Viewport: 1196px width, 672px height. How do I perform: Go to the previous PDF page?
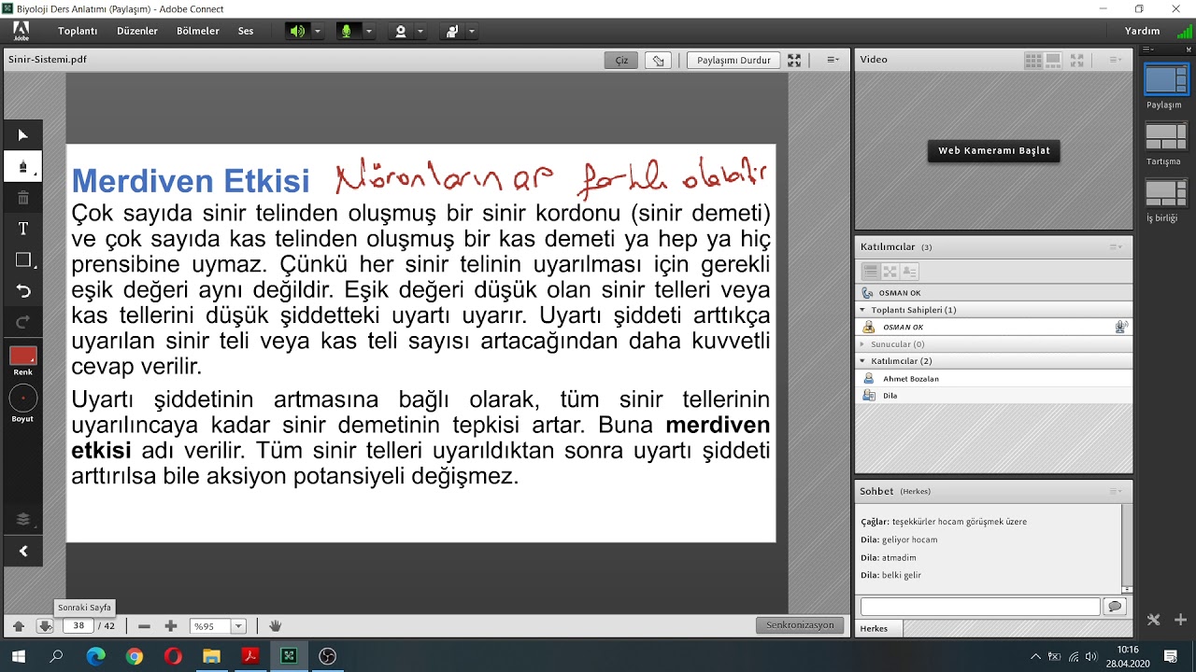19,626
